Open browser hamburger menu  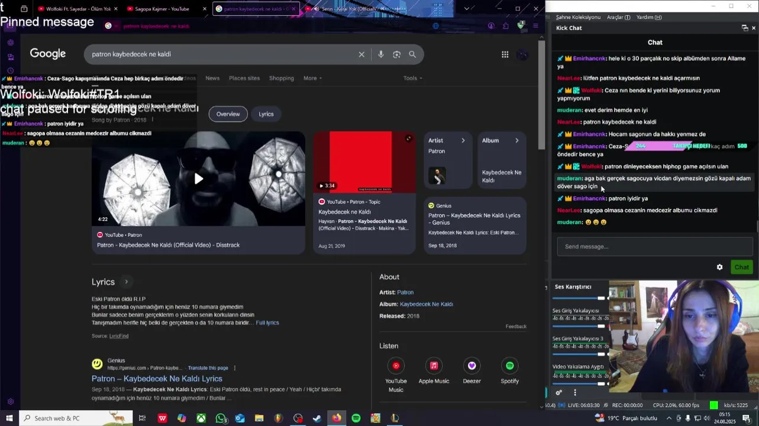coord(535,26)
